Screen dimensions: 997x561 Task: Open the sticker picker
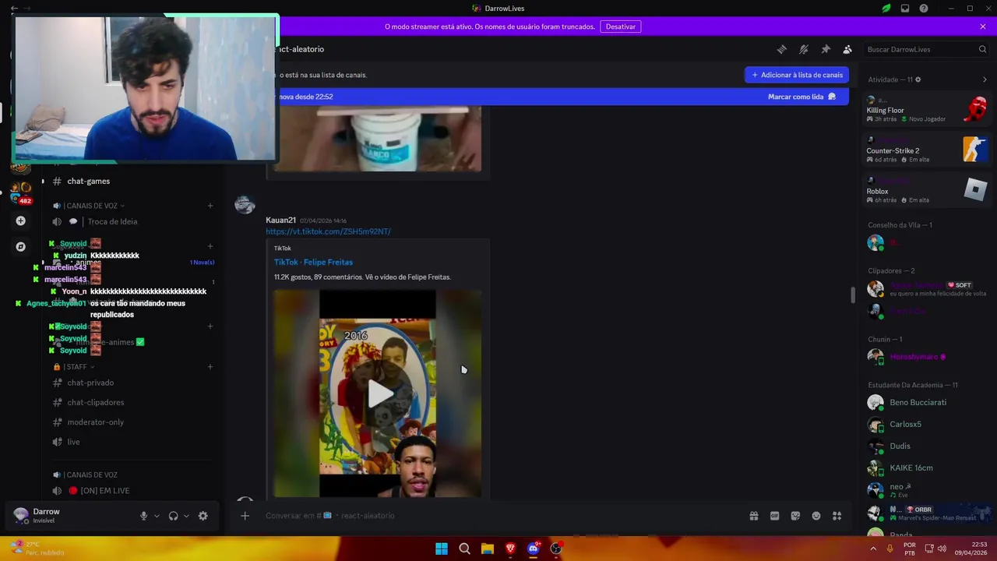[x=795, y=516]
